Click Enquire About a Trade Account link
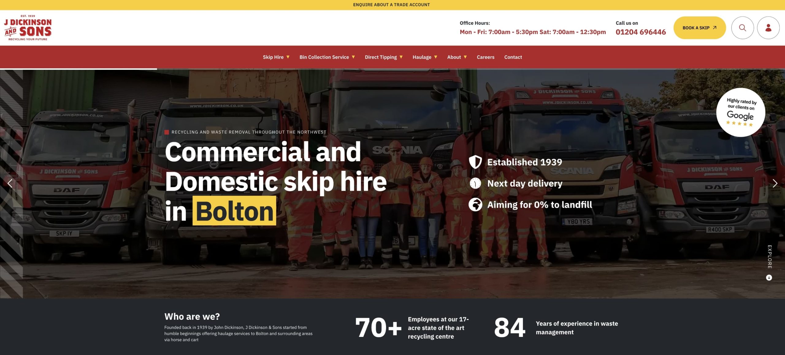The image size is (785, 355). (391, 5)
